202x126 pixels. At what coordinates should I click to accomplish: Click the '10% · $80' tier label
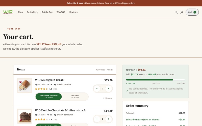tap(131, 83)
